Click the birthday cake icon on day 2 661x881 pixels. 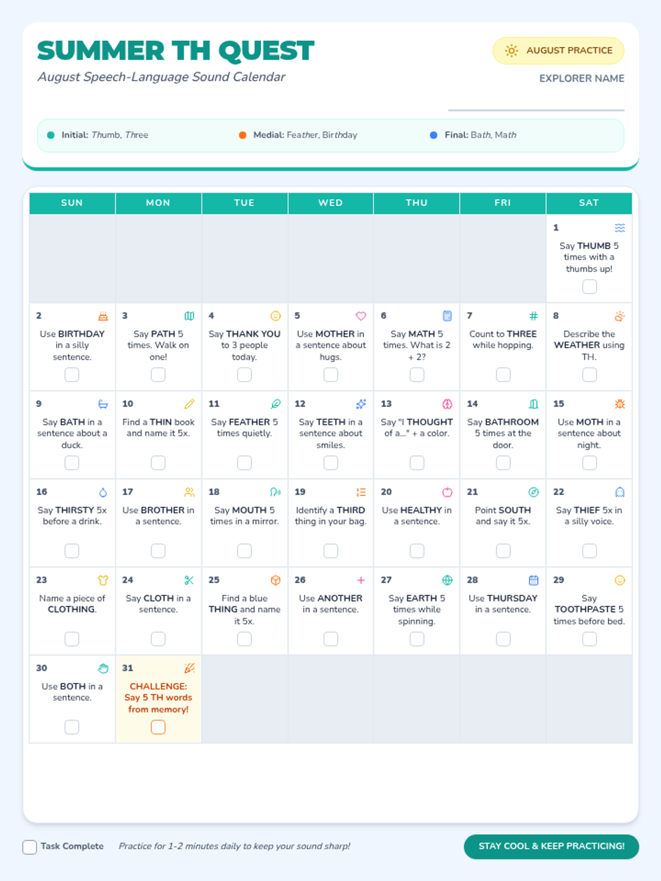(x=103, y=316)
